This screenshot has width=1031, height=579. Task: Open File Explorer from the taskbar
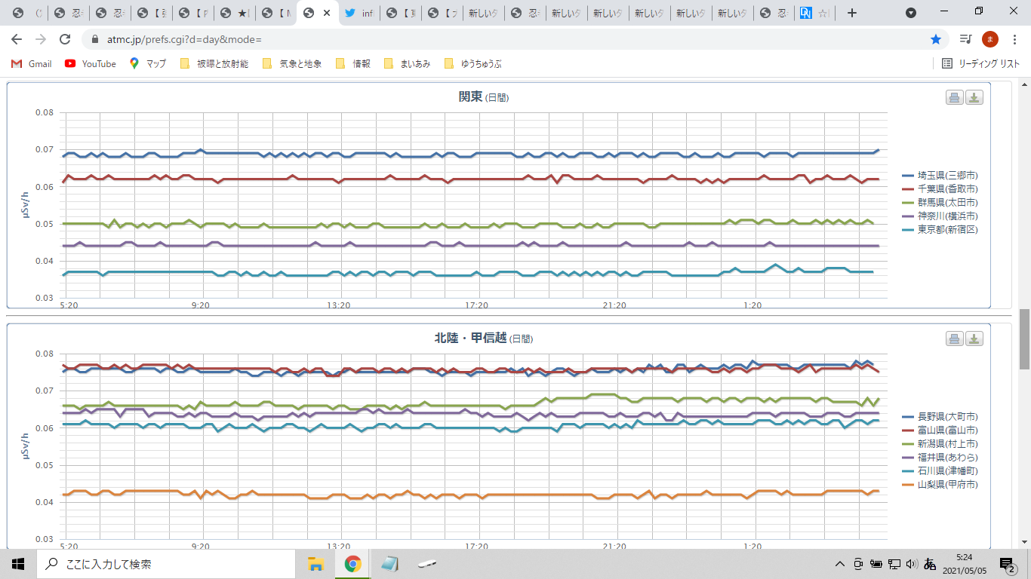pos(315,564)
